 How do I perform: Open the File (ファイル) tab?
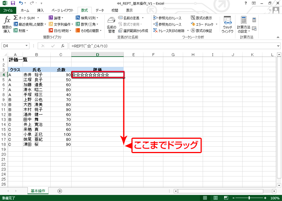point(8,10)
